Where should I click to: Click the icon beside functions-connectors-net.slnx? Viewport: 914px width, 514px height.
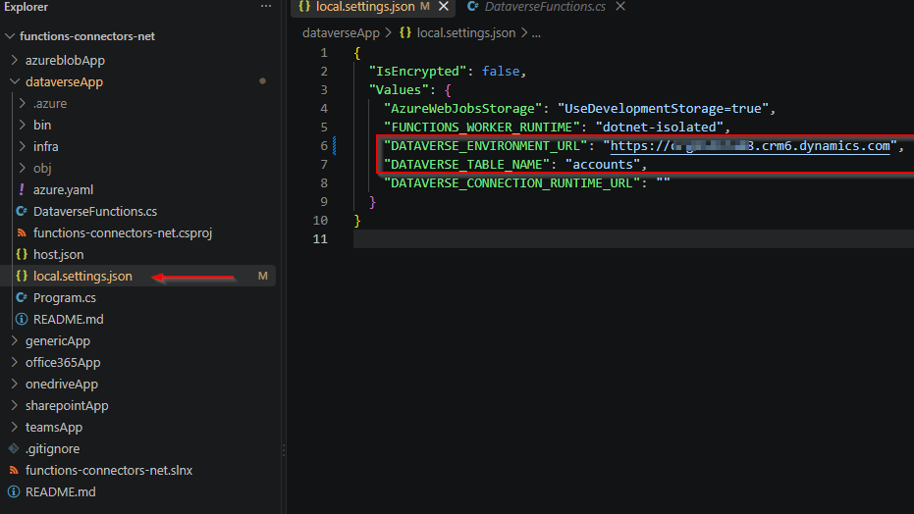point(14,470)
